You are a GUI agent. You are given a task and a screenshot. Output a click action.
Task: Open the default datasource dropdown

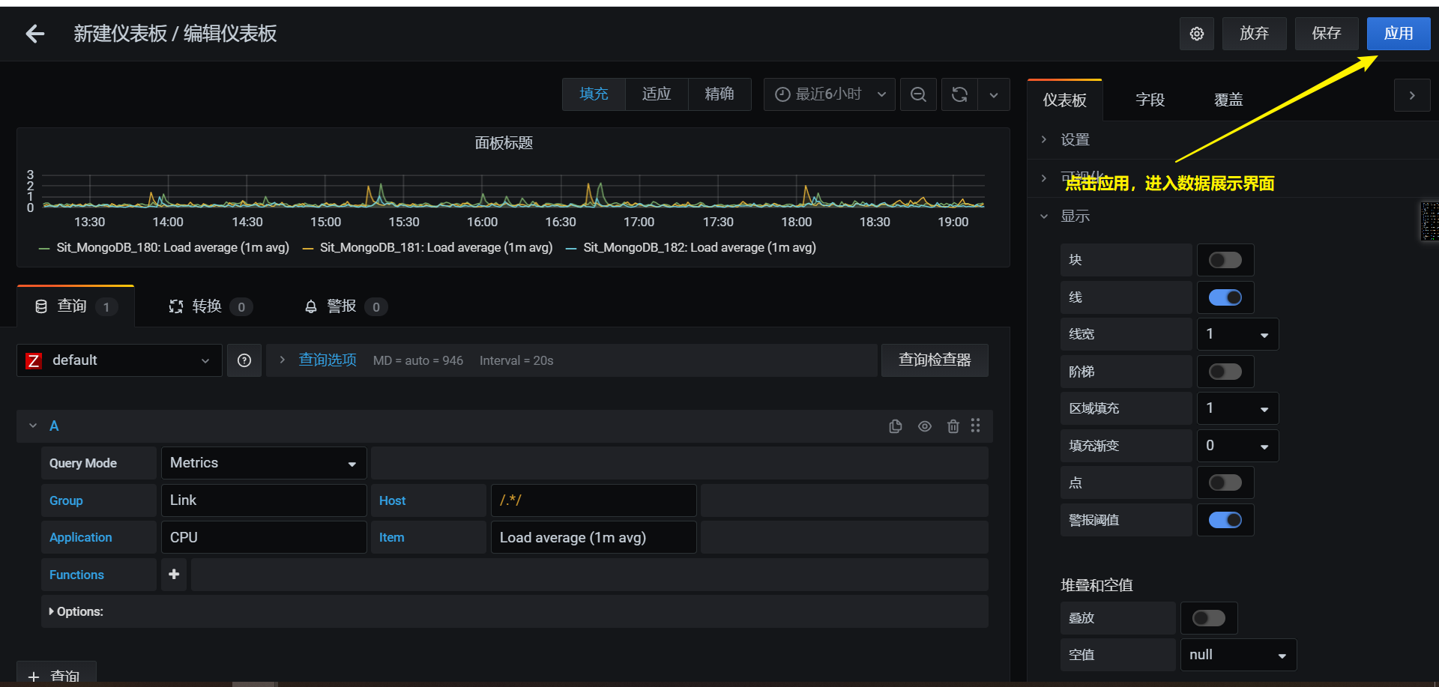tap(119, 360)
